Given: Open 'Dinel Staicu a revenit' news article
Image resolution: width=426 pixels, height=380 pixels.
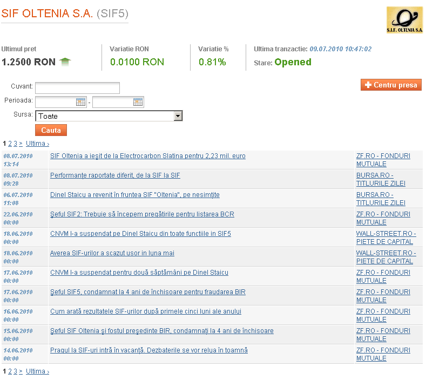Looking at the screenshot, I should [134, 195].
